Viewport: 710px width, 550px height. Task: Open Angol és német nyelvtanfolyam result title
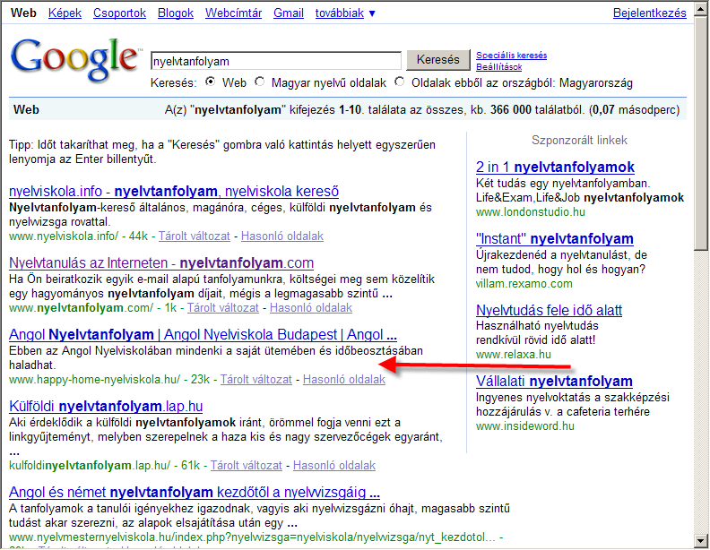tap(195, 492)
